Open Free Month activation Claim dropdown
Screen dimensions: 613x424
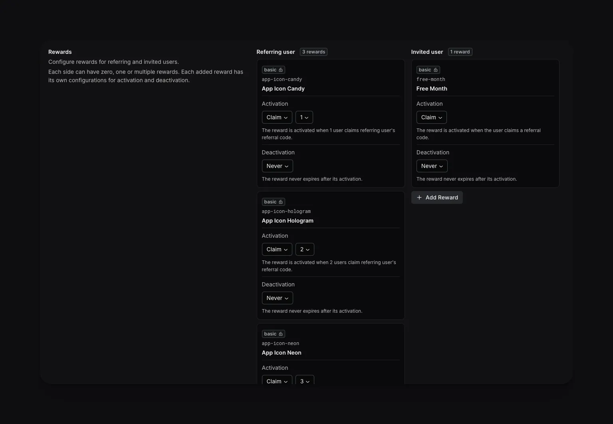(x=431, y=117)
